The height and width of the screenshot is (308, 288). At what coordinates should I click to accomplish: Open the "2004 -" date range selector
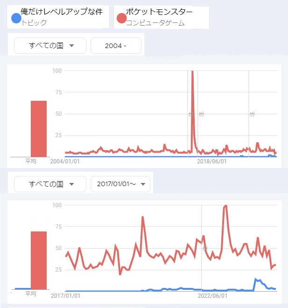116,45
